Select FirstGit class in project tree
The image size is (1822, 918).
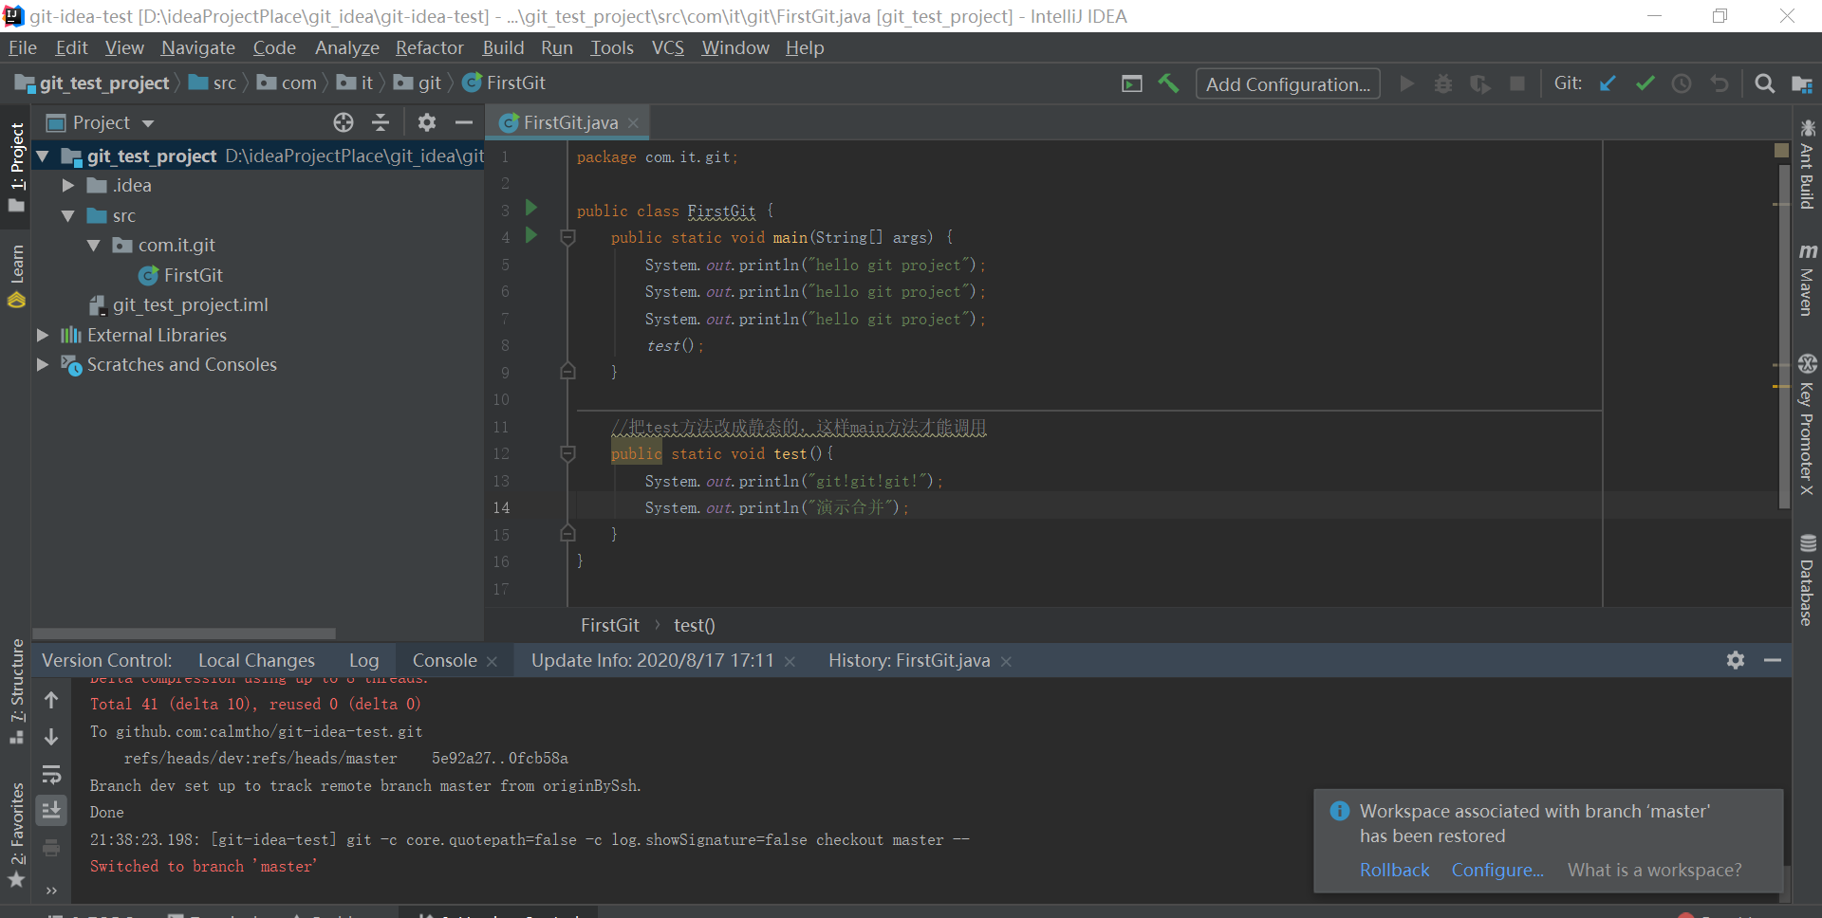[193, 275]
